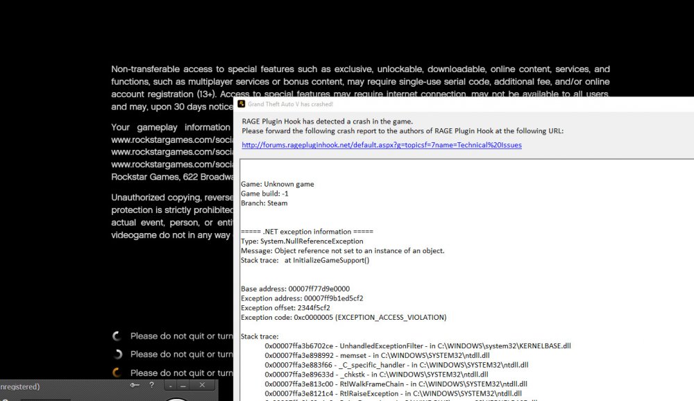Select 'Exception offset: 2344f5cf2' line

(285, 307)
